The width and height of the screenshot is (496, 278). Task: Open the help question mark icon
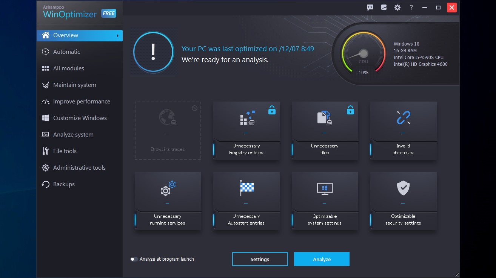(x=411, y=8)
